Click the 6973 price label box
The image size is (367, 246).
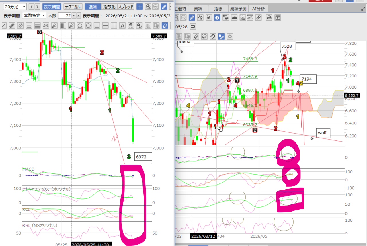click(143, 157)
